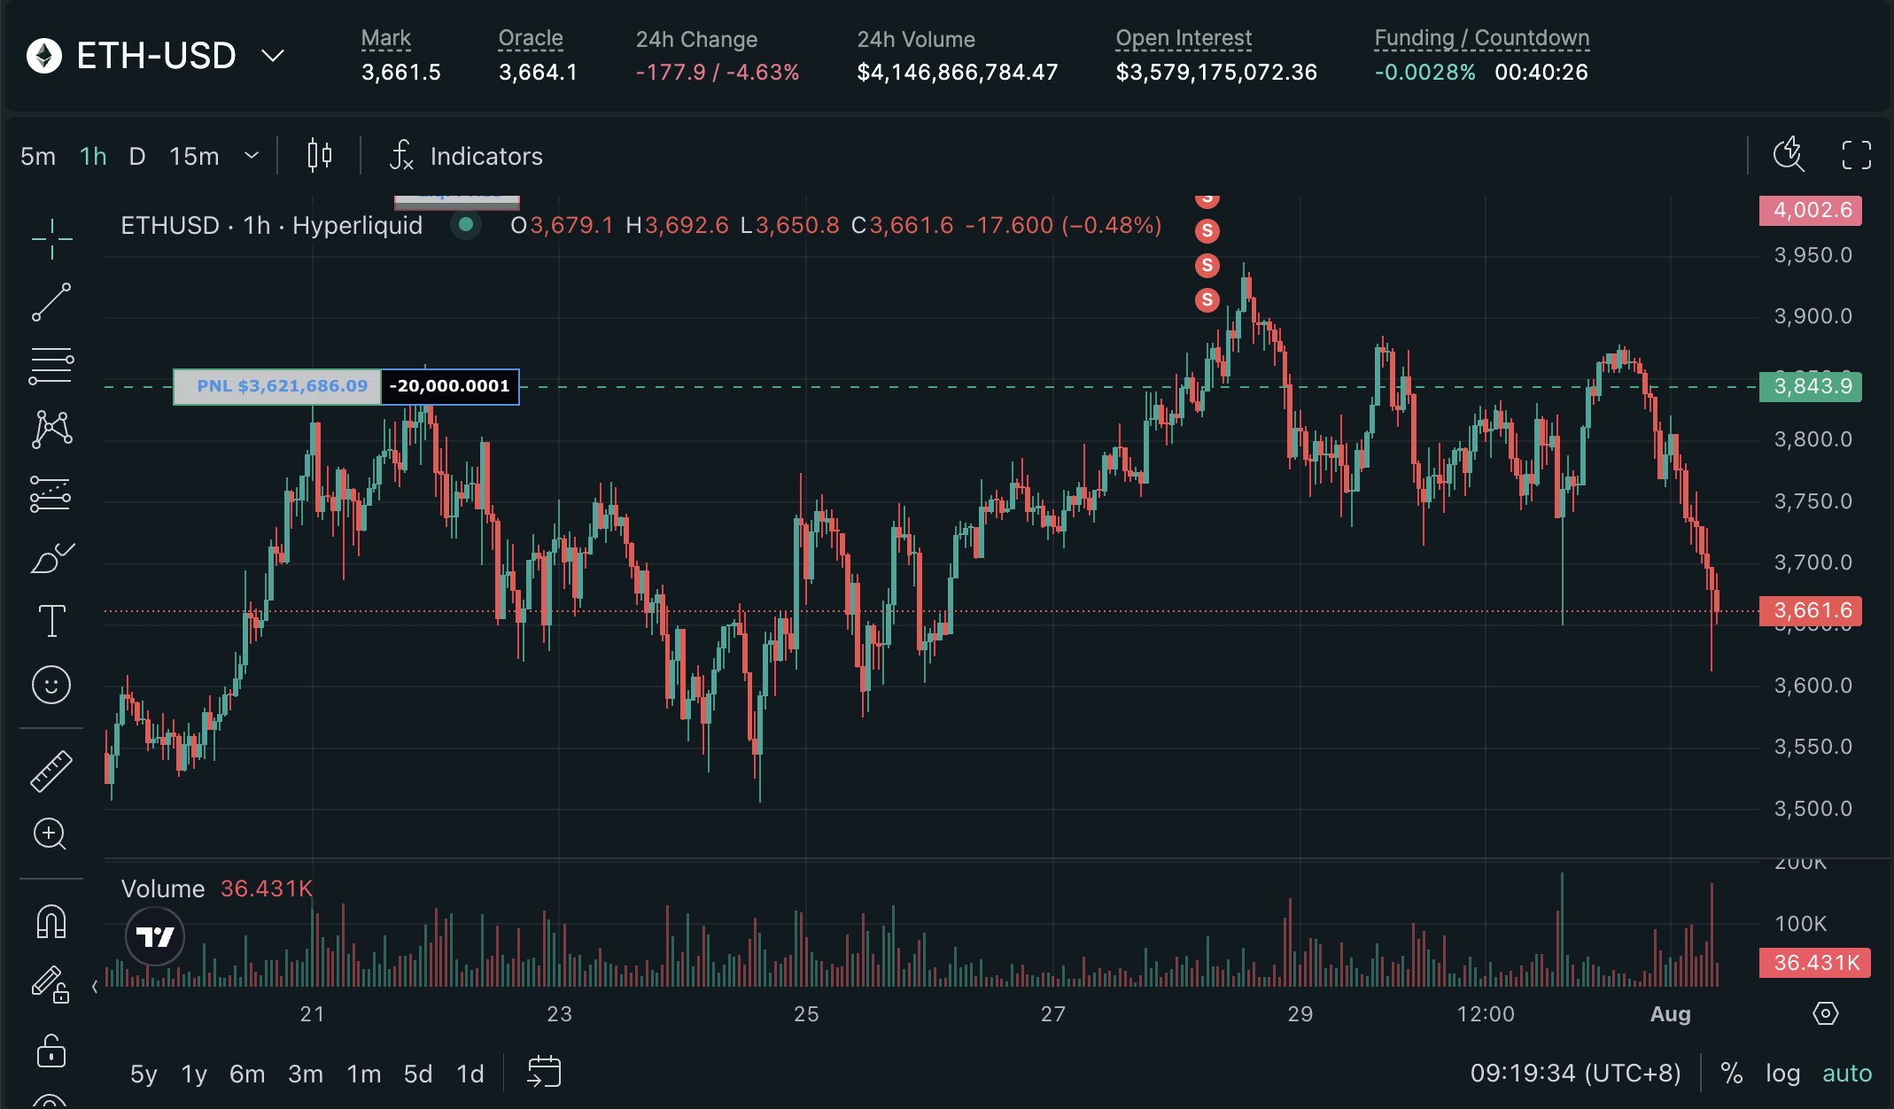
Task: Select the brush drawing tool
Action: tap(51, 558)
